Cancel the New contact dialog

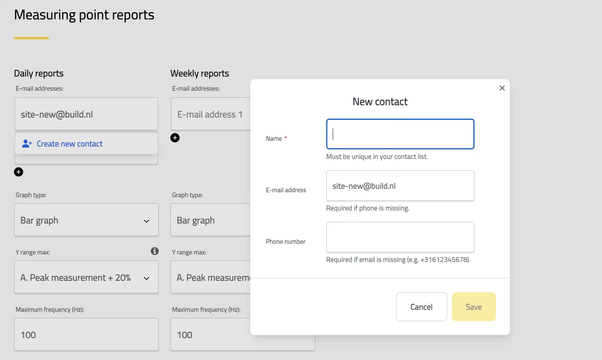tap(421, 307)
